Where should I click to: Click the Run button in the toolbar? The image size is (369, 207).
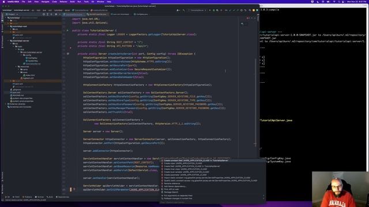pyautogui.click(x=210, y=10)
